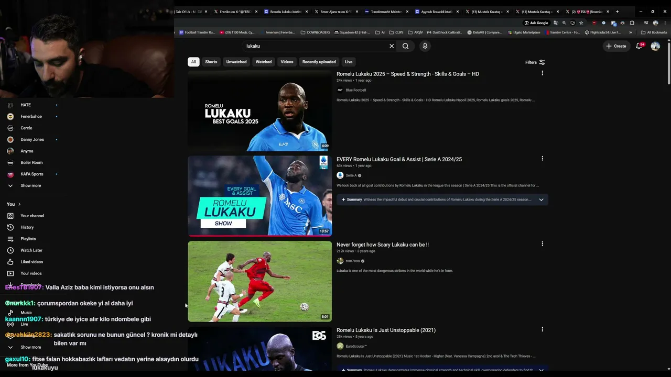
Task: Play the Romelu Lukaku Show thumbnail
Action: 259,196
